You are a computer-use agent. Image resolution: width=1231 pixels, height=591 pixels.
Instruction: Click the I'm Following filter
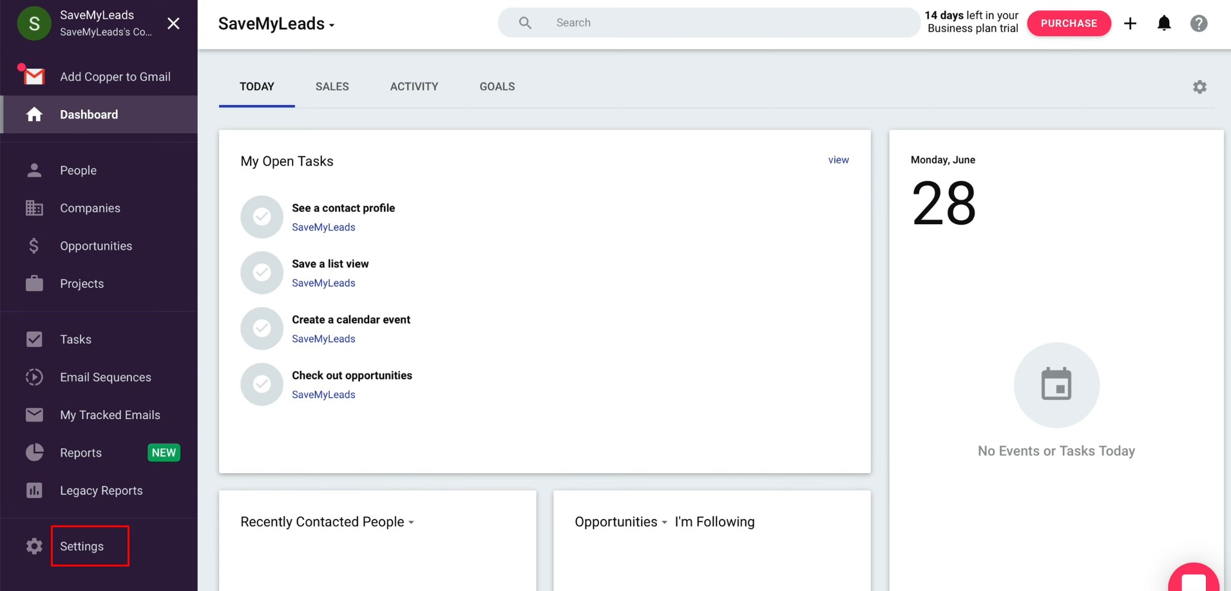tap(714, 522)
